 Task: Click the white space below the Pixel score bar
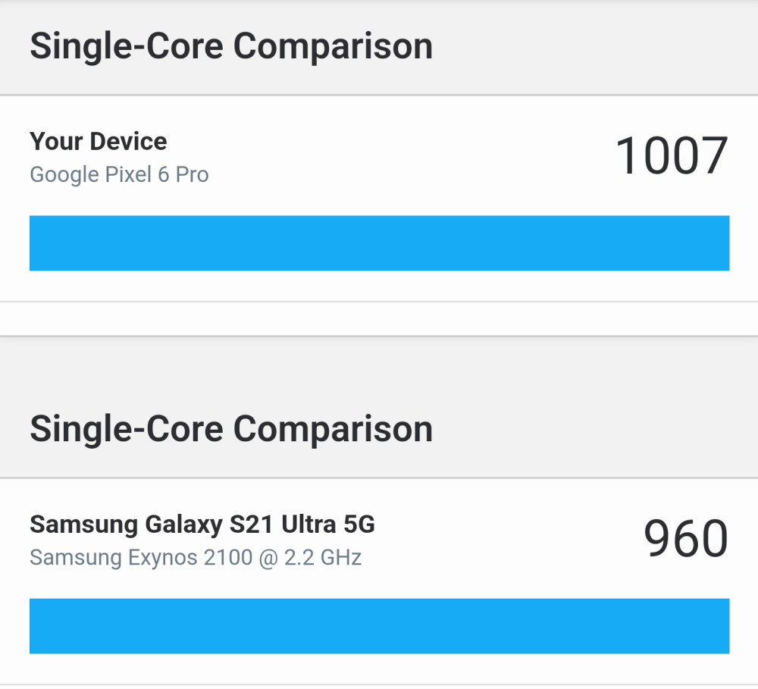(x=379, y=287)
